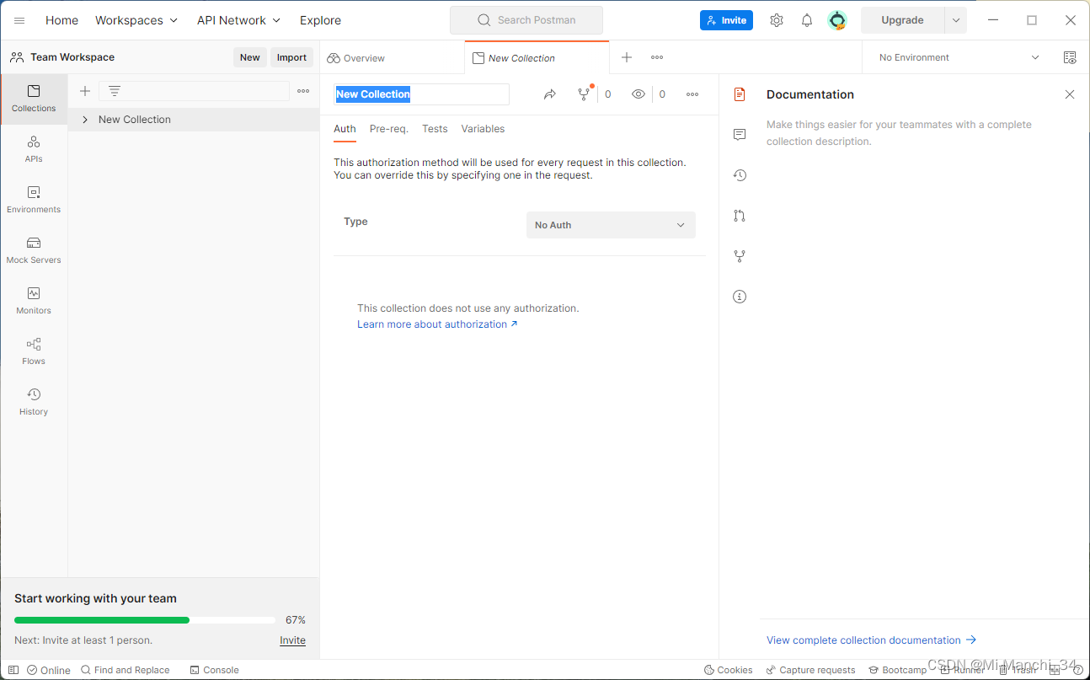Click the Search Postman field
The width and height of the screenshot is (1090, 680).
click(x=526, y=20)
